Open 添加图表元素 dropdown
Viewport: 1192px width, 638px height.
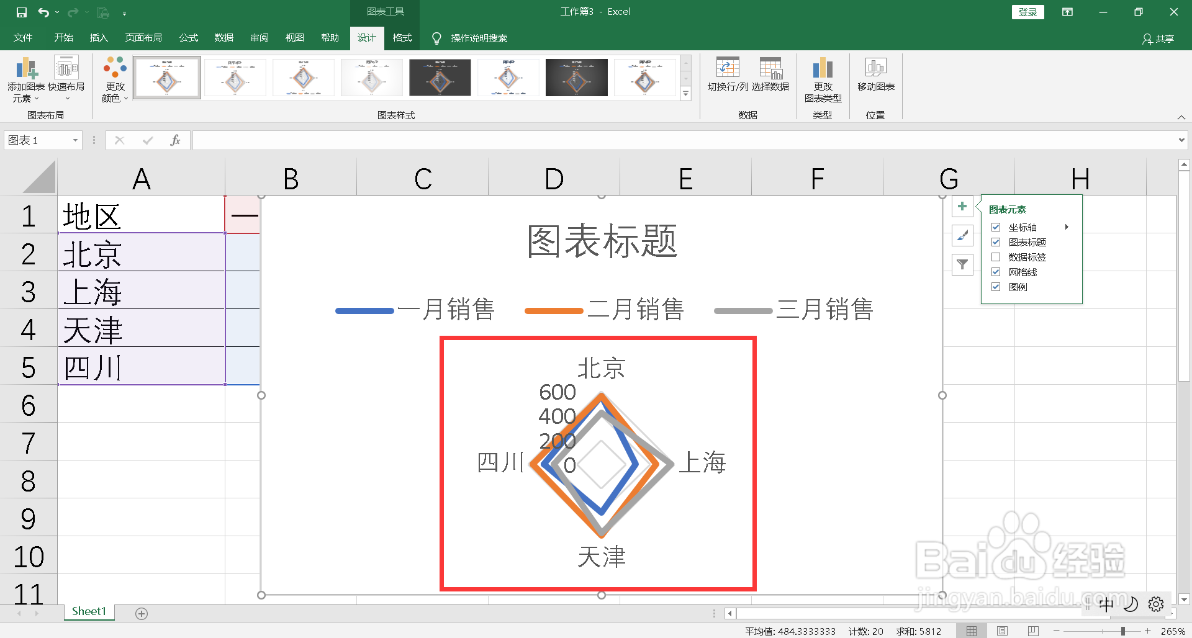[26, 79]
